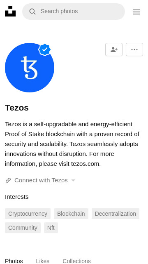Click the dropdown arrow after Connect with Tezos

[73, 181]
